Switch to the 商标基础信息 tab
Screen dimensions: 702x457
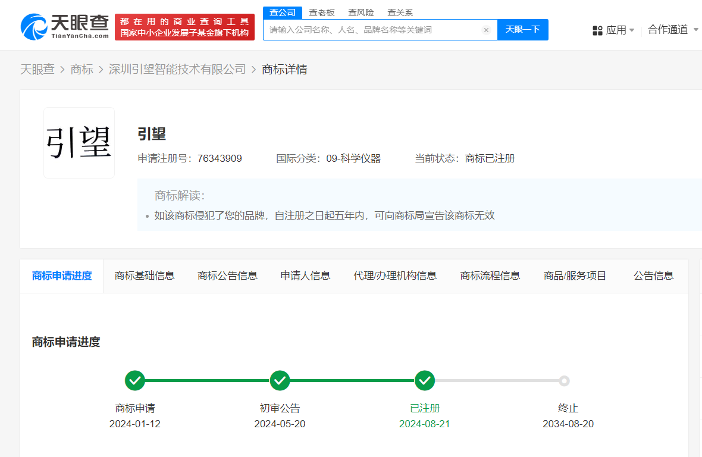[145, 276]
